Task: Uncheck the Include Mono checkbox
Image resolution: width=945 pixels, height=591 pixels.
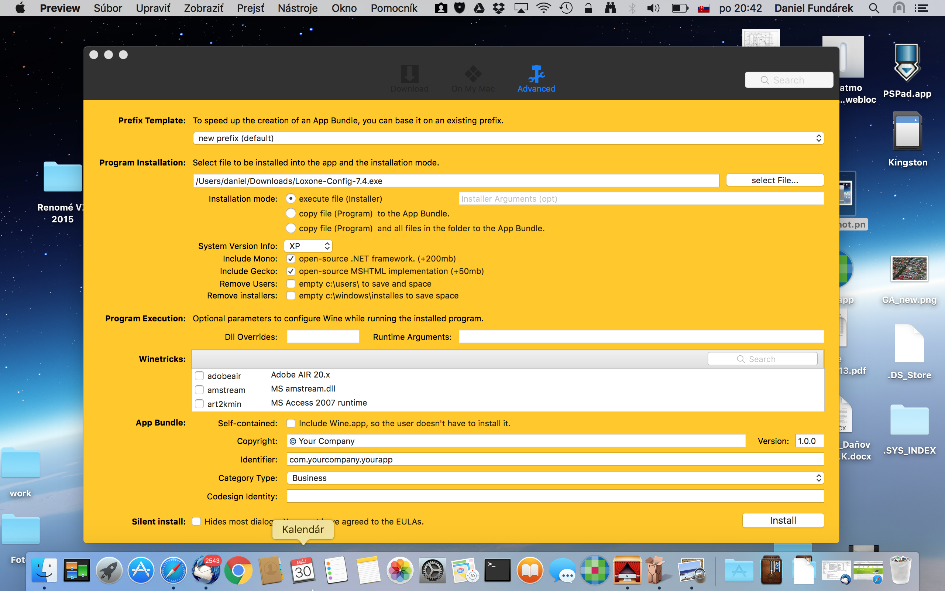Action: (x=291, y=259)
